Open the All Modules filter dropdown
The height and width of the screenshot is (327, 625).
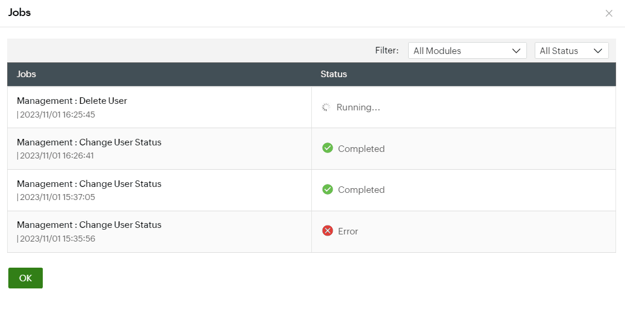click(467, 51)
